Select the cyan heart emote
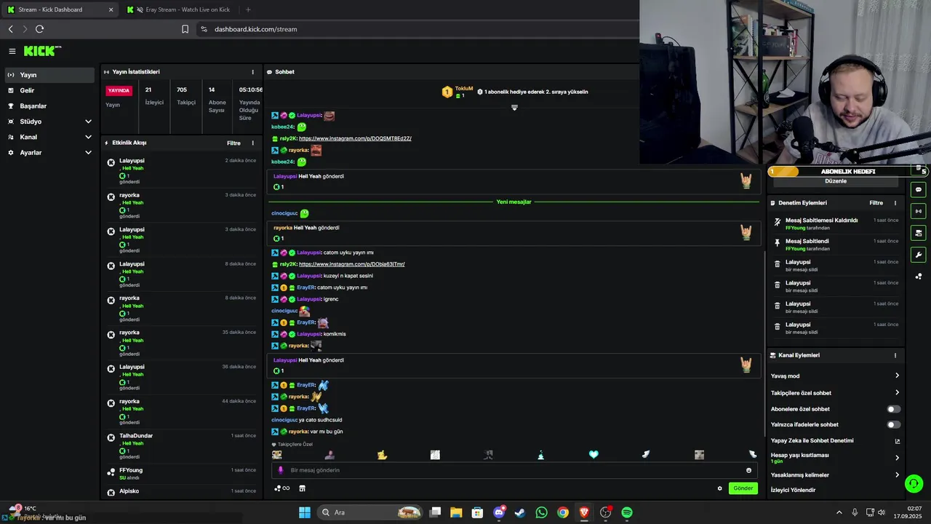931x524 pixels. point(594,455)
